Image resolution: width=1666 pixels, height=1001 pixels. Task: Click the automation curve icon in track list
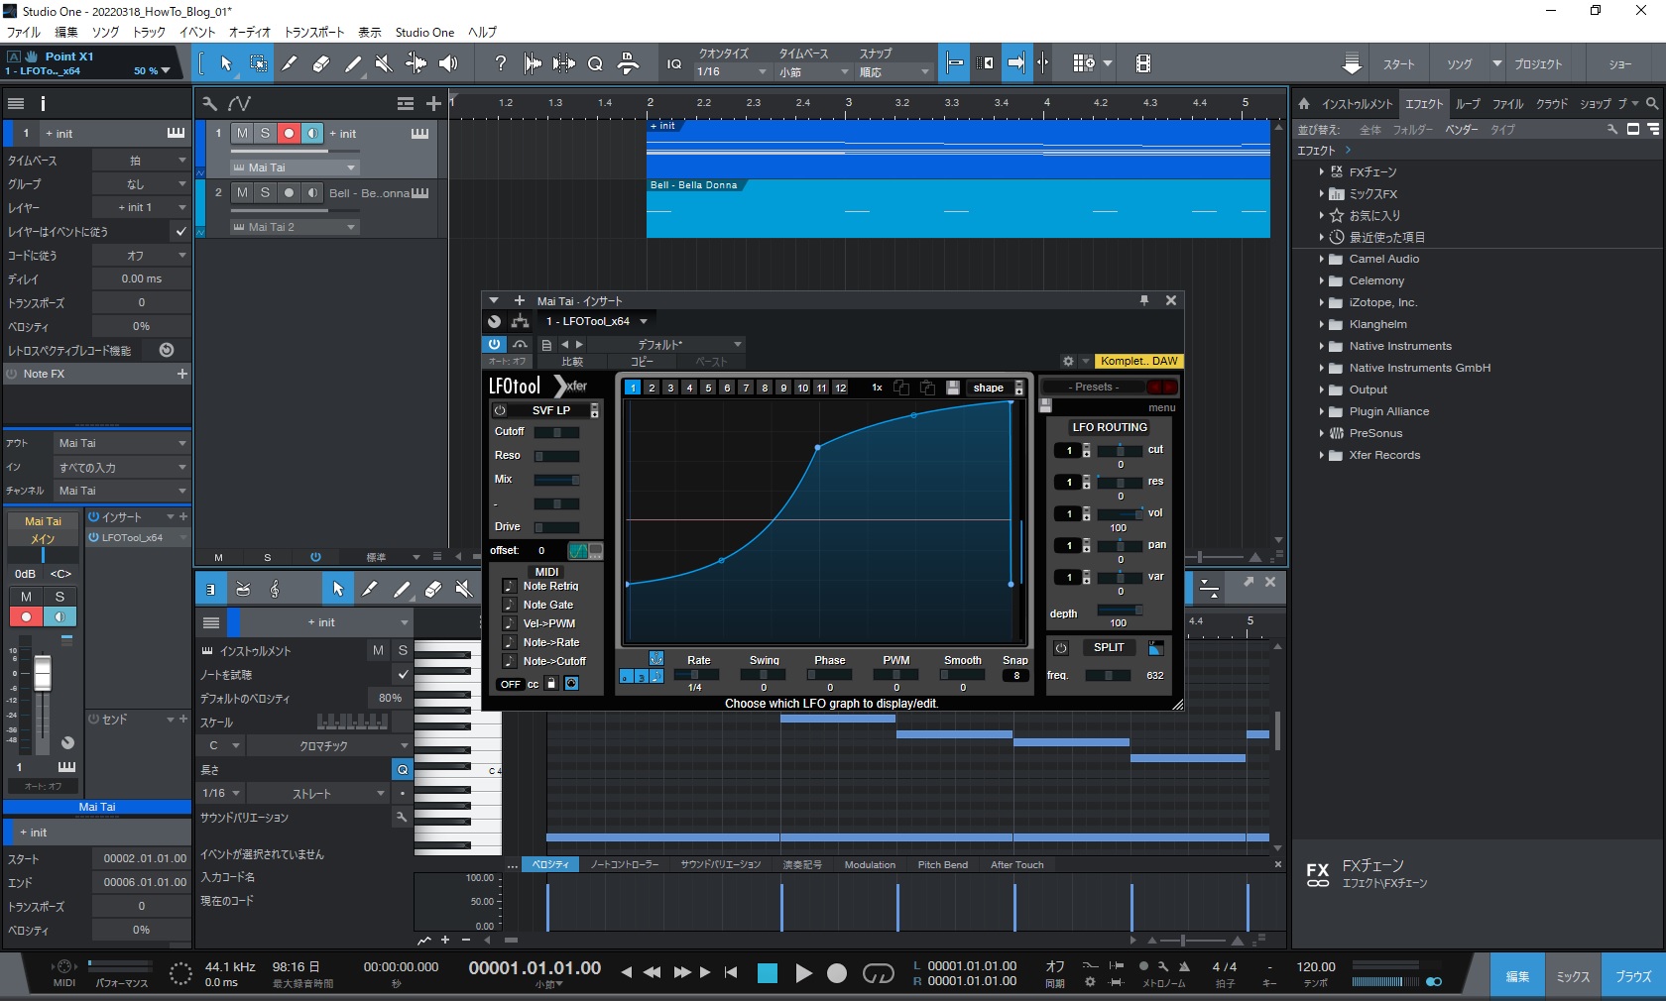(x=239, y=103)
